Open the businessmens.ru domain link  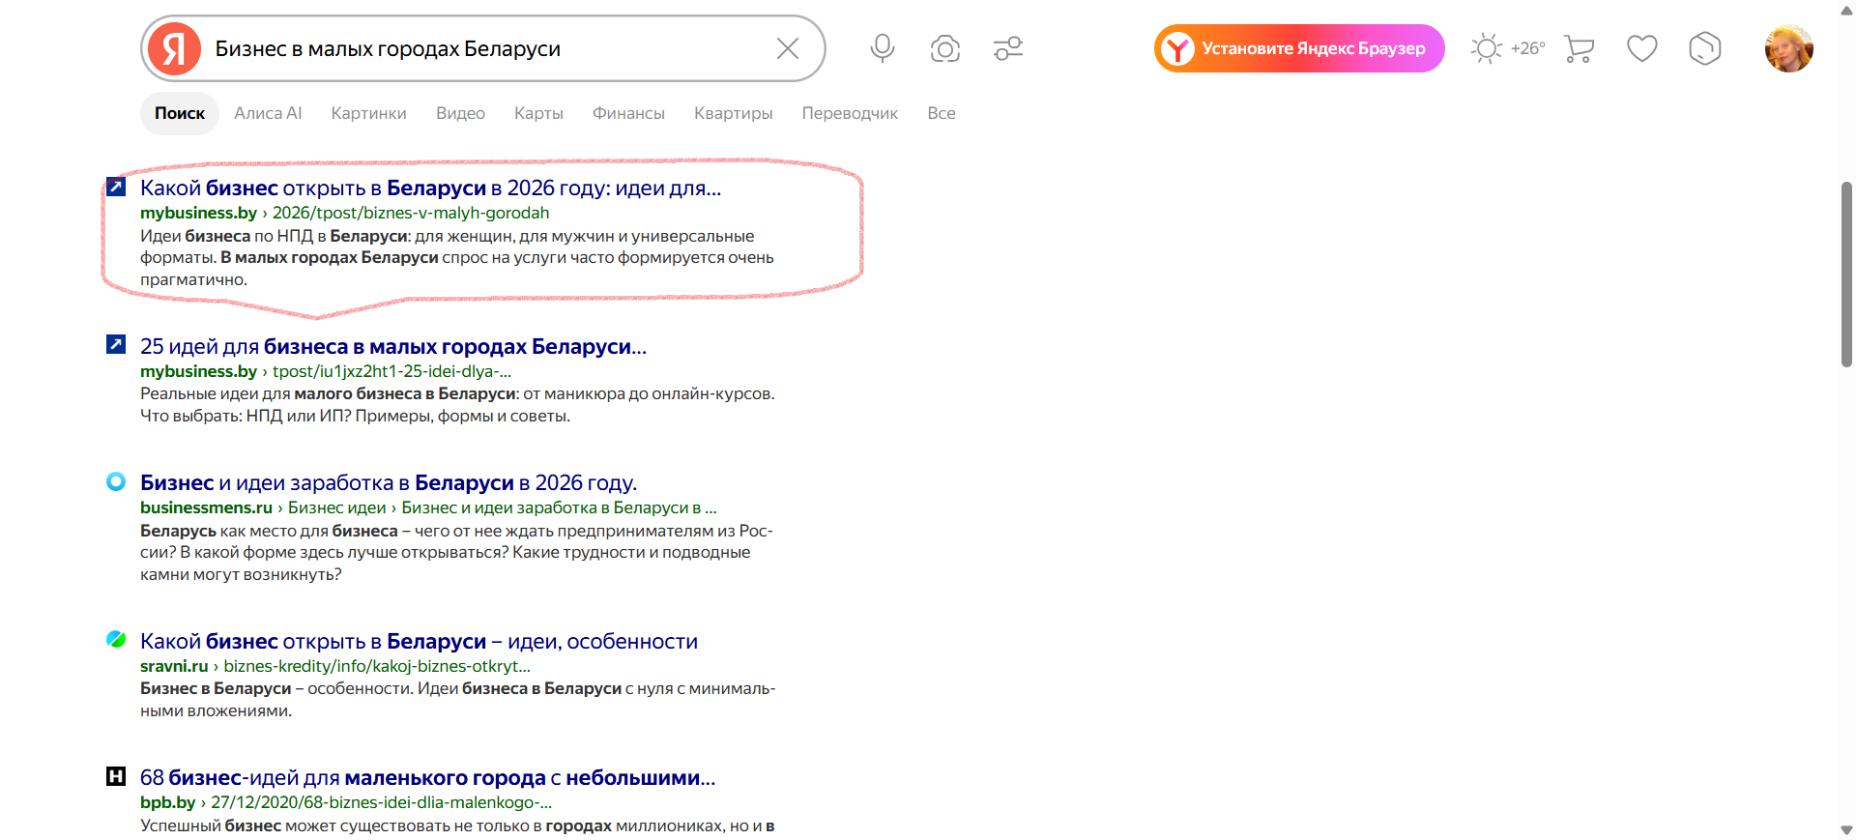[206, 507]
